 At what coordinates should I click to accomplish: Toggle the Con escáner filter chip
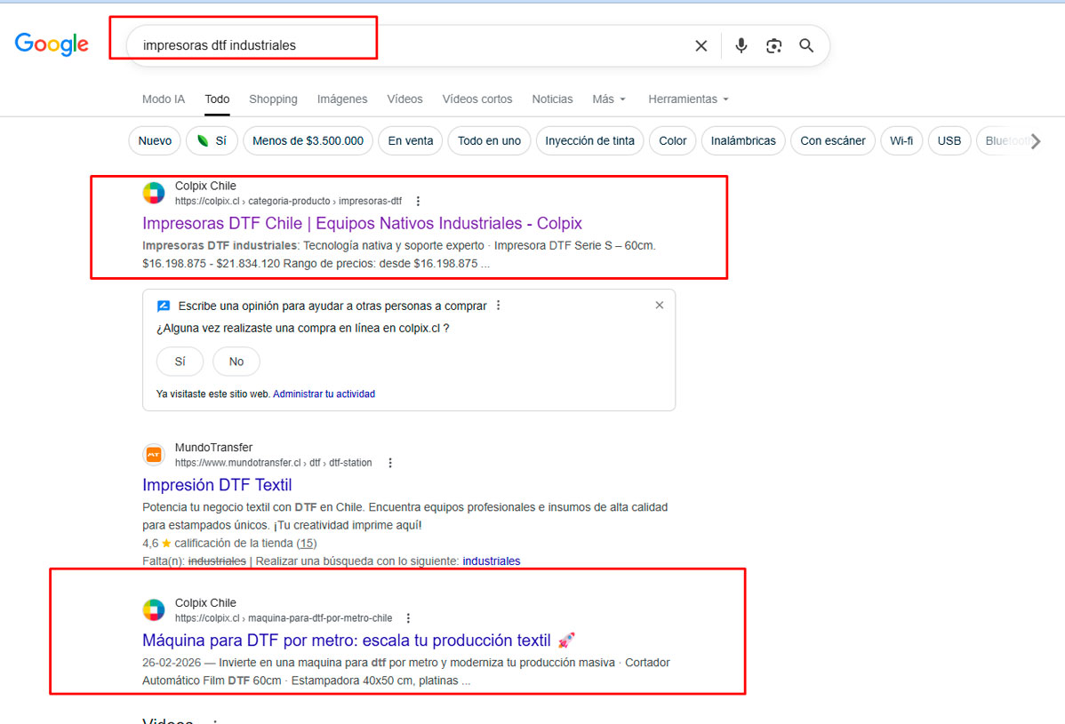833,141
